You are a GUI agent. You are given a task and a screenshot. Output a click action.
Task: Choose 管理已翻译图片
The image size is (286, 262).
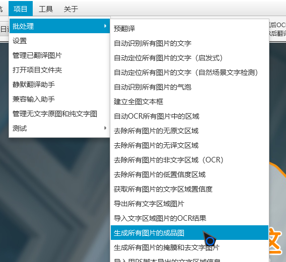(59, 55)
